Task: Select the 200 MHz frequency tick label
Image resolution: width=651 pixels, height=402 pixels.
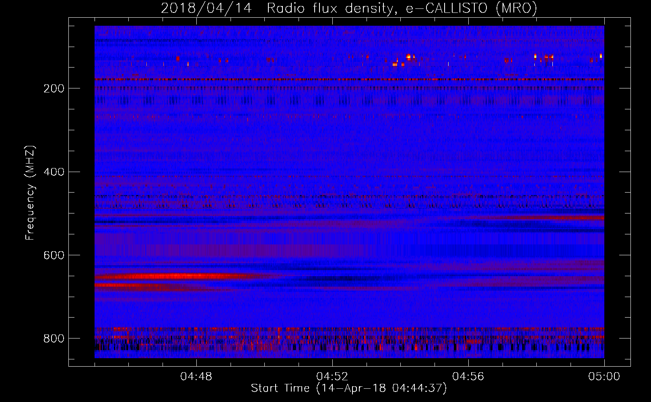Action: point(54,89)
